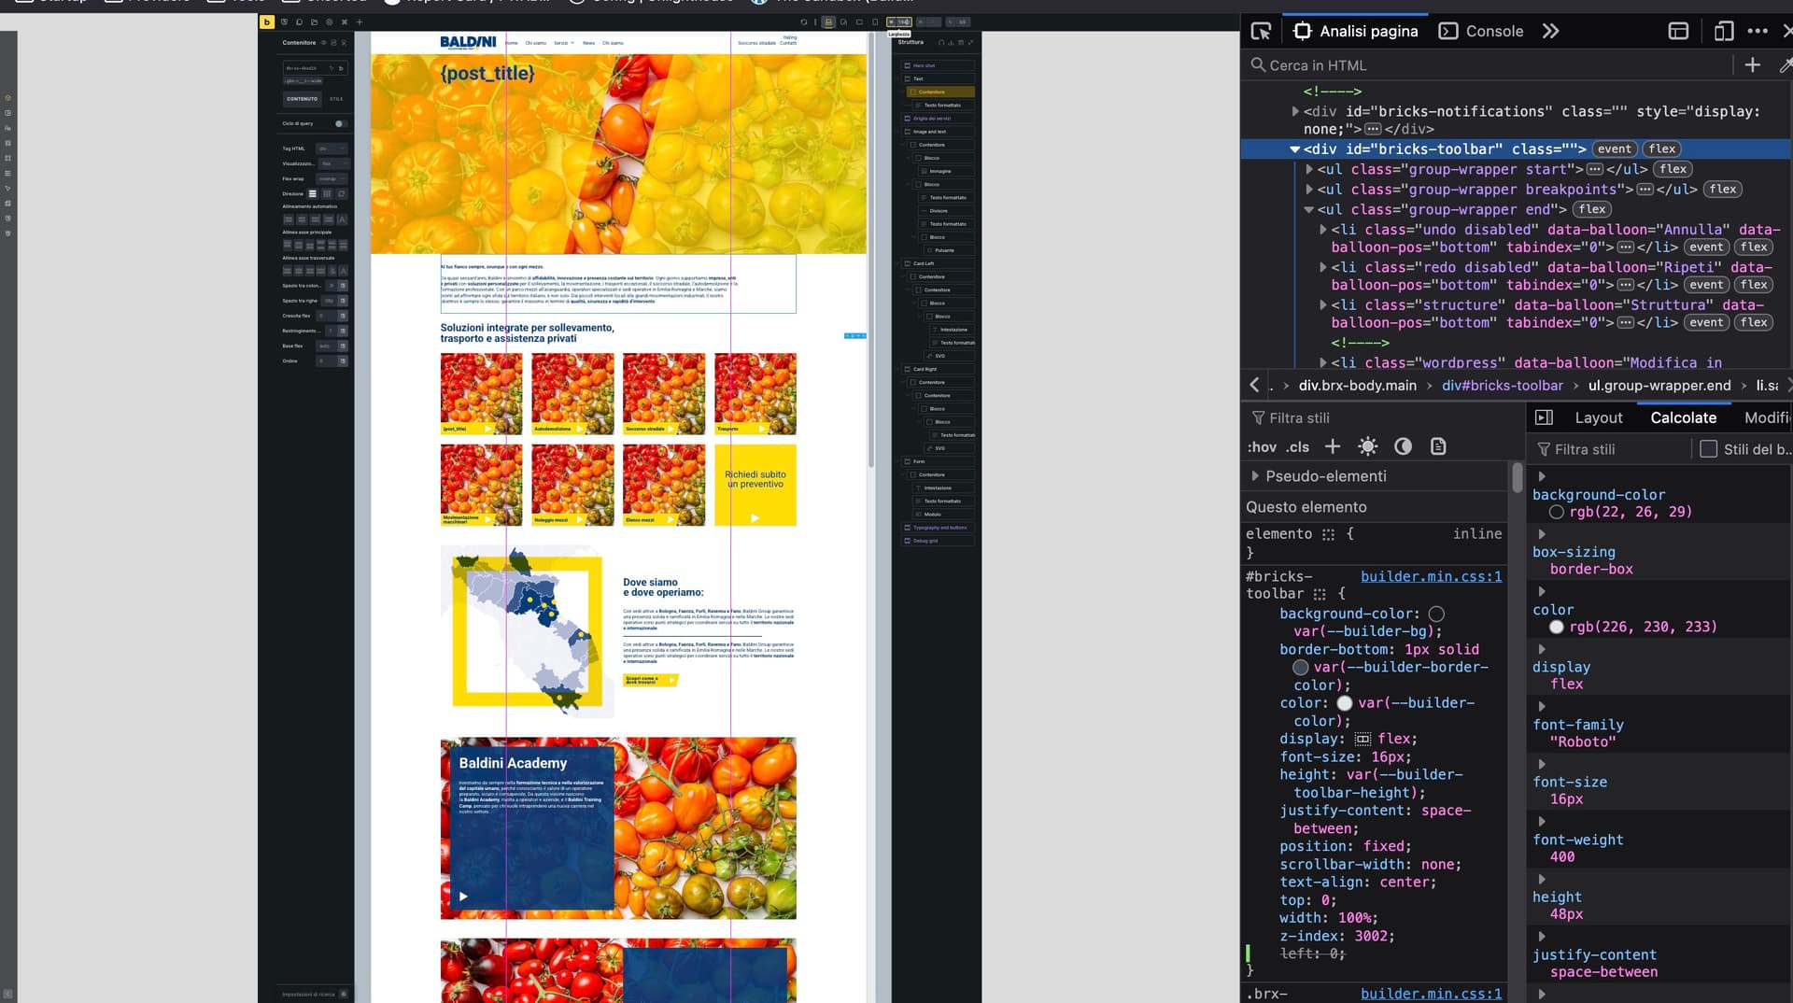Toggle light color scheme simulation sun icon
This screenshot has width=1793, height=1003.
(1367, 446)
